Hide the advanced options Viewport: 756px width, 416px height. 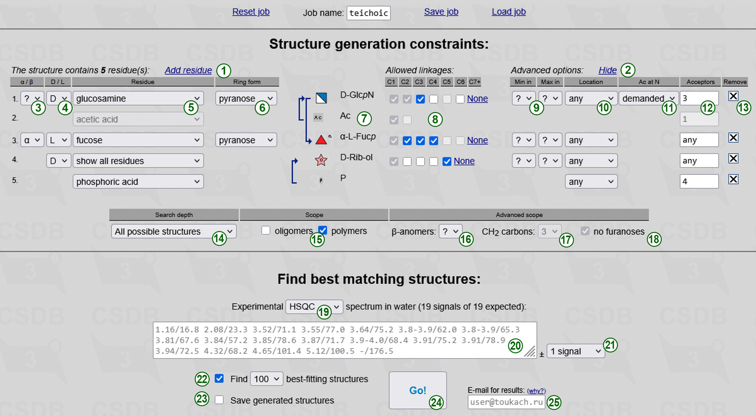[607, 70]
